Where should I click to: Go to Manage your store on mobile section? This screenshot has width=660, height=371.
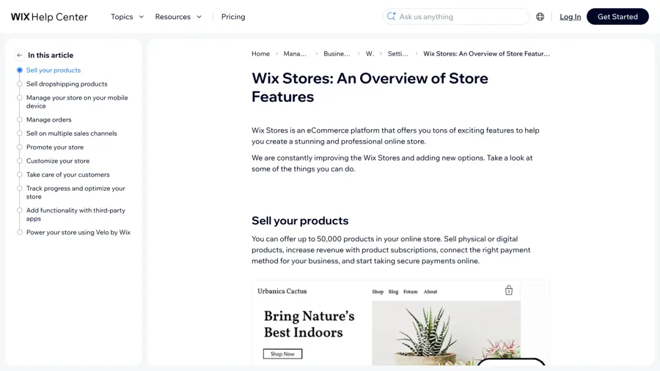click(77, 102)
